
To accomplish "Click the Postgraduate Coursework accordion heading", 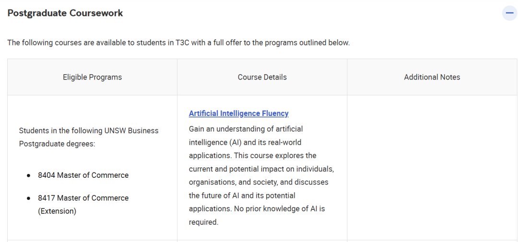I will pyautogui.click(x=65, y=13).
